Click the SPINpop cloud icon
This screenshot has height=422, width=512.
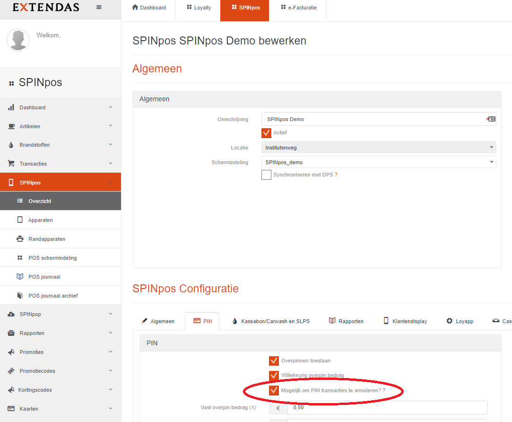[x=11, y=314]
